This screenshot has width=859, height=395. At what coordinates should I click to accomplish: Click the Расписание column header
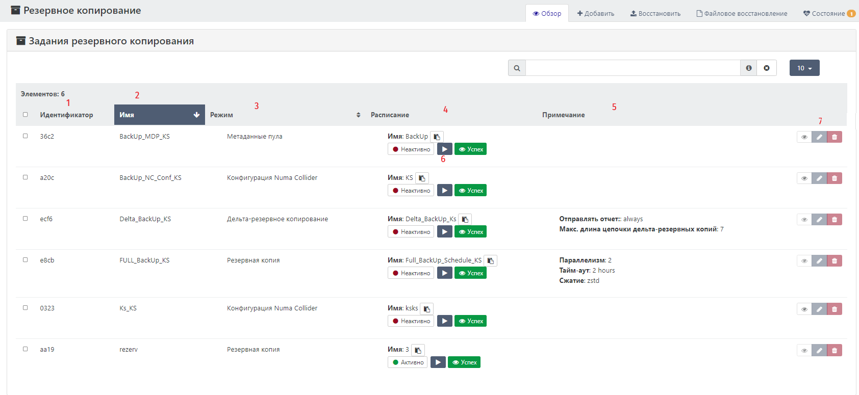pos(390,115)
